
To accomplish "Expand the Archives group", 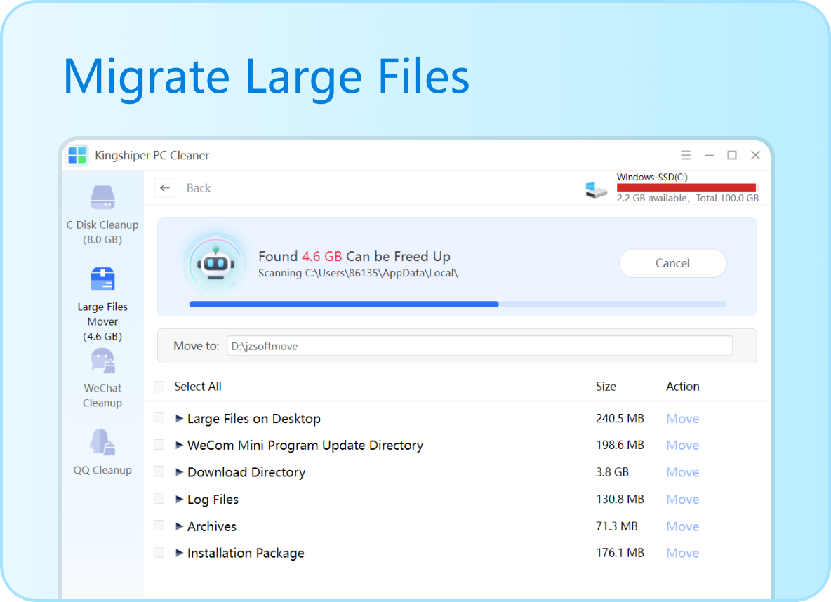I will [179, 526].
